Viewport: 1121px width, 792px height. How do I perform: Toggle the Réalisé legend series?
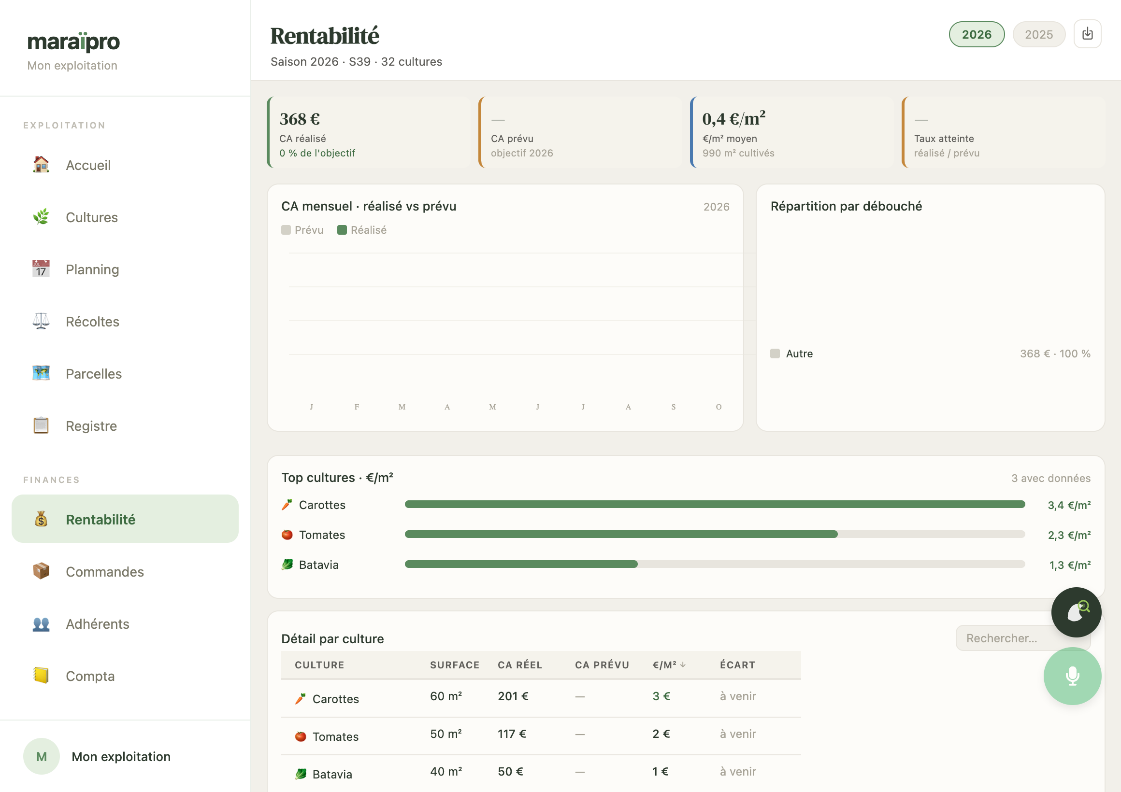(362, 230)
